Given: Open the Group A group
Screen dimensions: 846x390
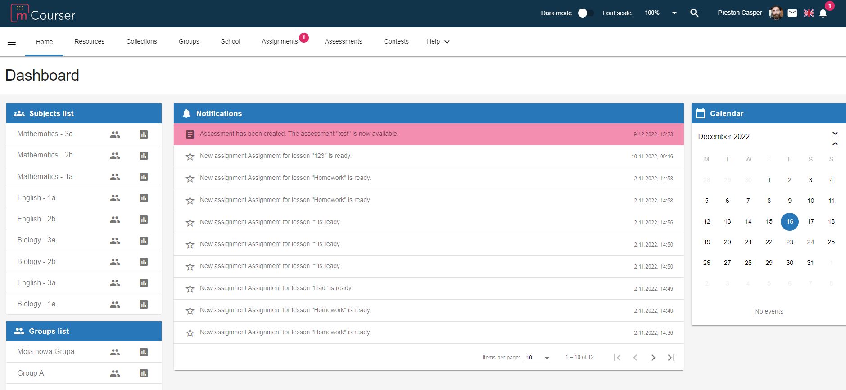Looking at the screenshot, I should pos(31,373).
